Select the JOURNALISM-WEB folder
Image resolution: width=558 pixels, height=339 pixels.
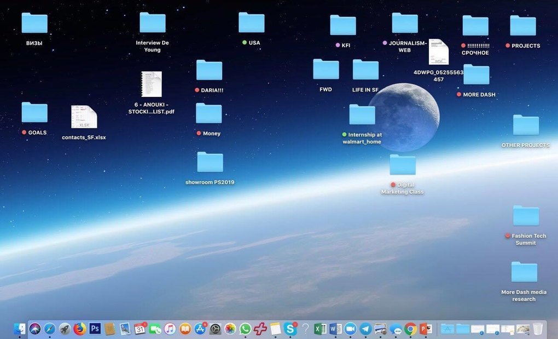[x=405, y=23]
